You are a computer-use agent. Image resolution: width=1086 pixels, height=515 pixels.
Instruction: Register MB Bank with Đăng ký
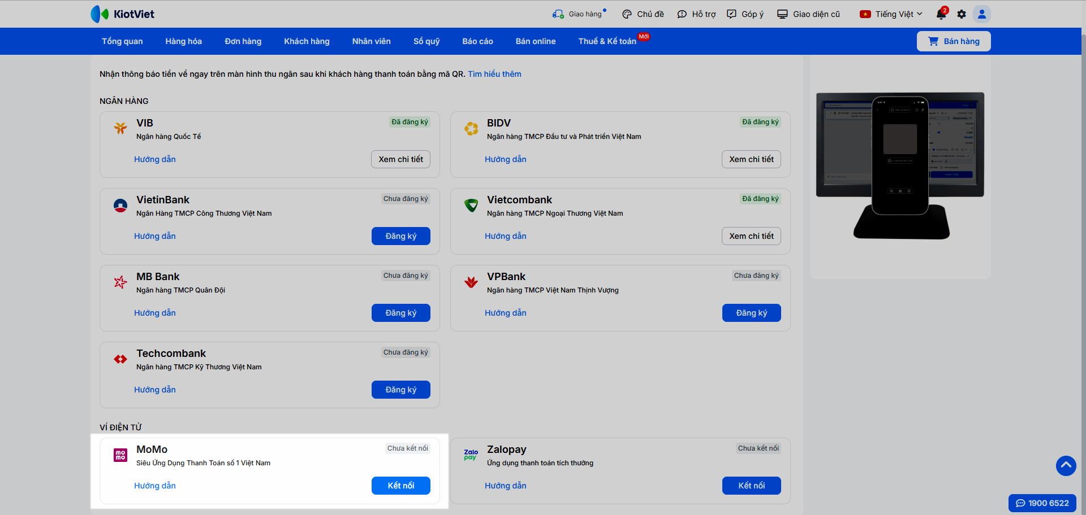coord(401,313)
